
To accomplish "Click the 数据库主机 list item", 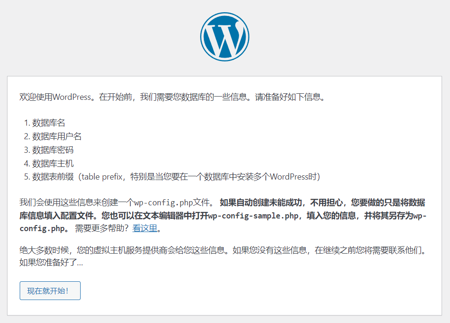I will click(x=52, y=164).
